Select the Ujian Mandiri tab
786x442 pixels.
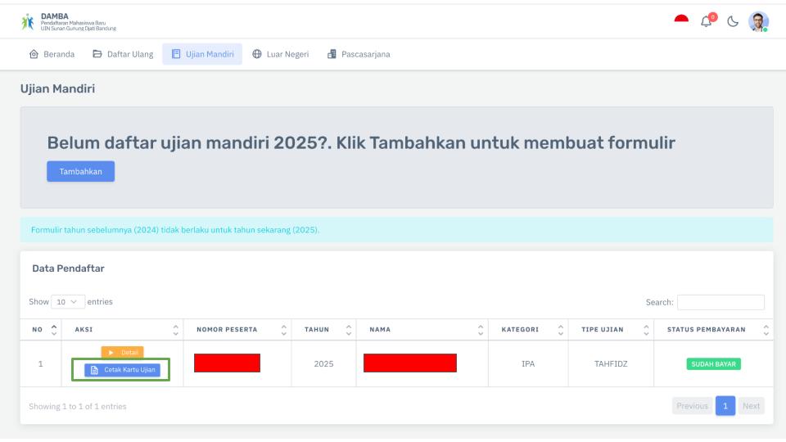coord(202,55)
